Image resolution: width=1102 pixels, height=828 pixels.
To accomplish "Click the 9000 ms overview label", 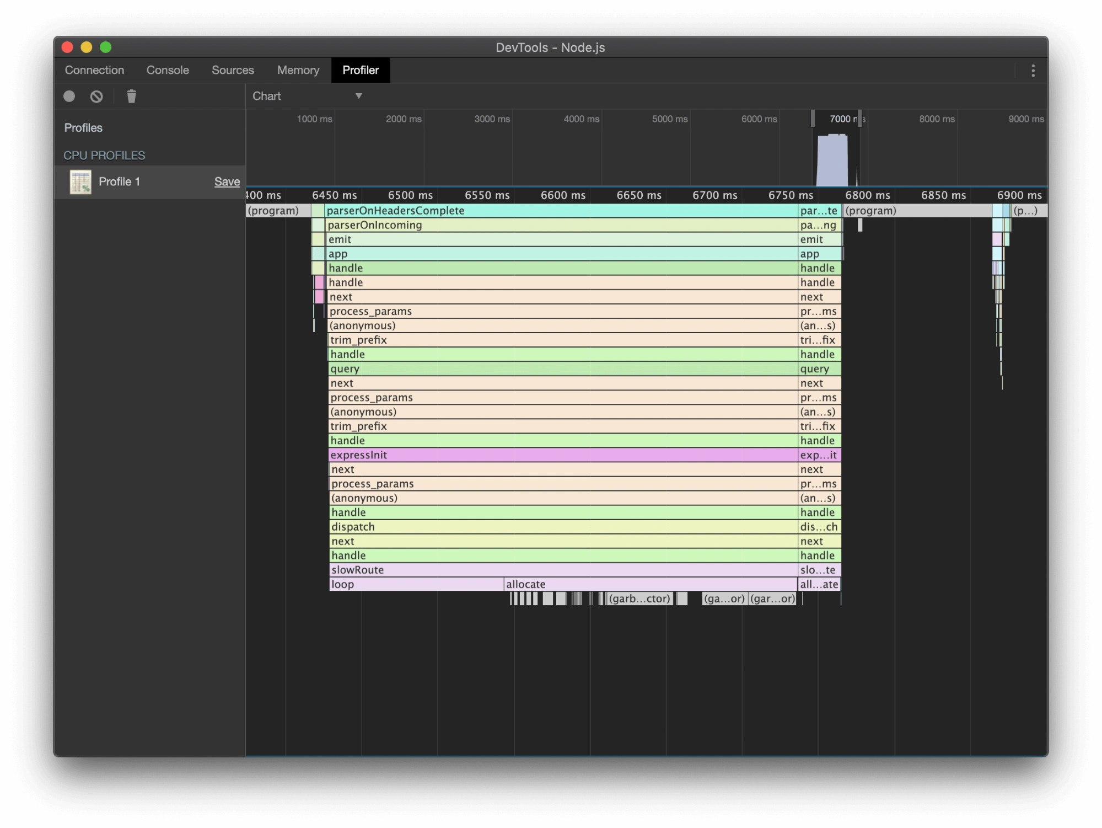I will 1026,119.
